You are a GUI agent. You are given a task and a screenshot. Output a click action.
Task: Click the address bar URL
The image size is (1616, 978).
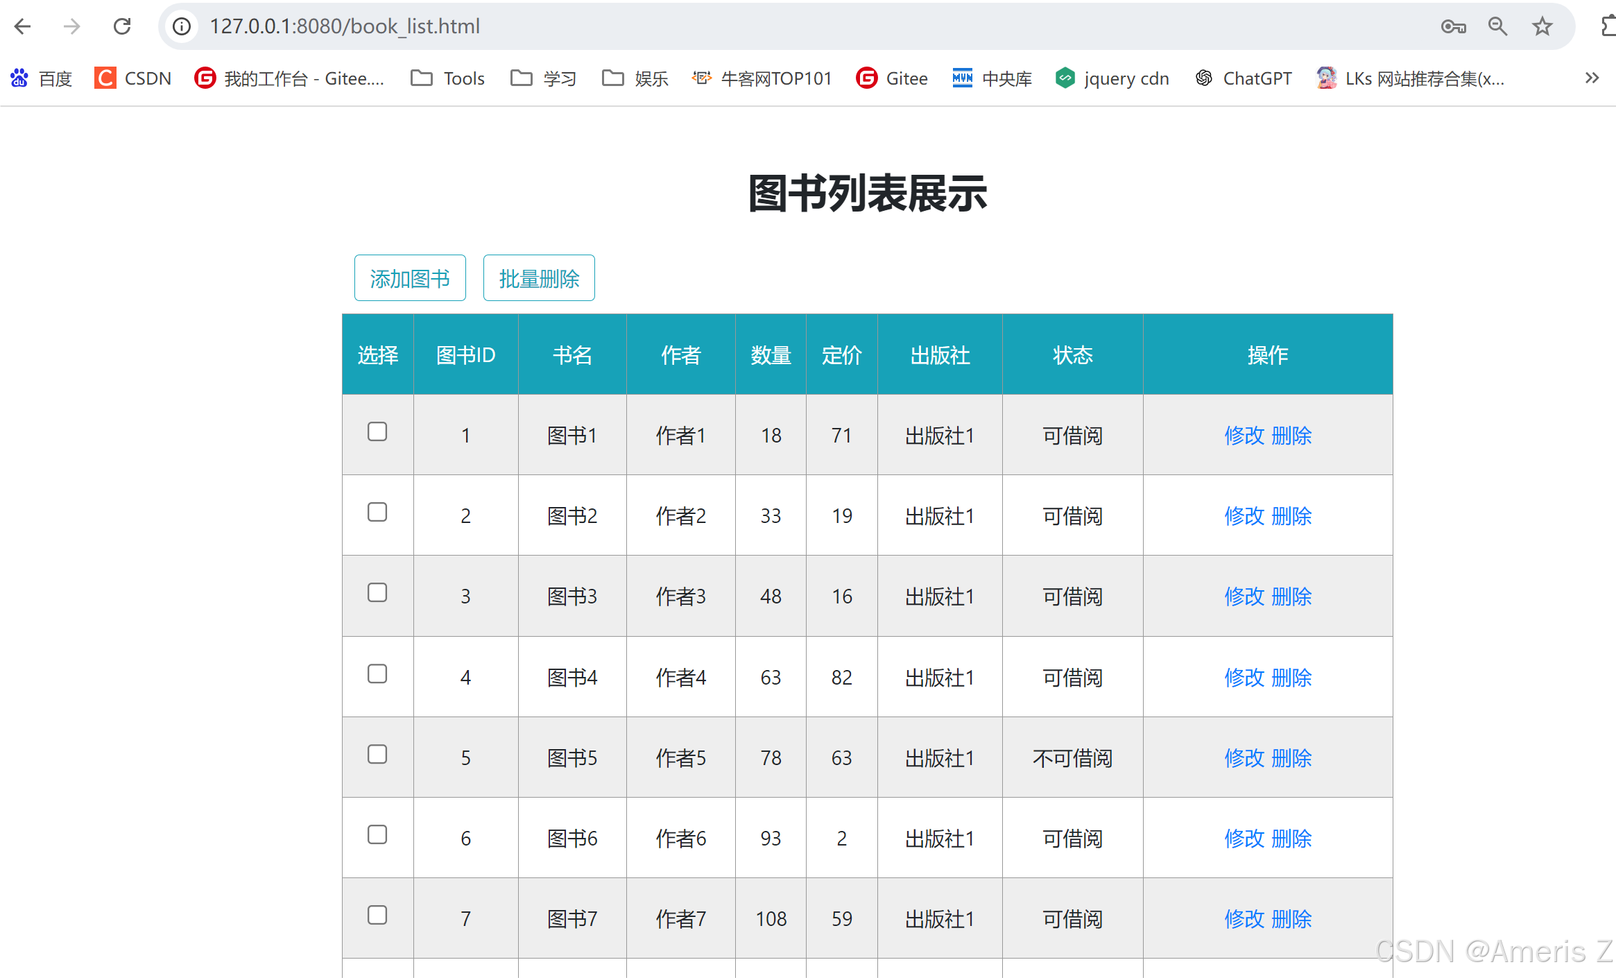pos(345,26)
